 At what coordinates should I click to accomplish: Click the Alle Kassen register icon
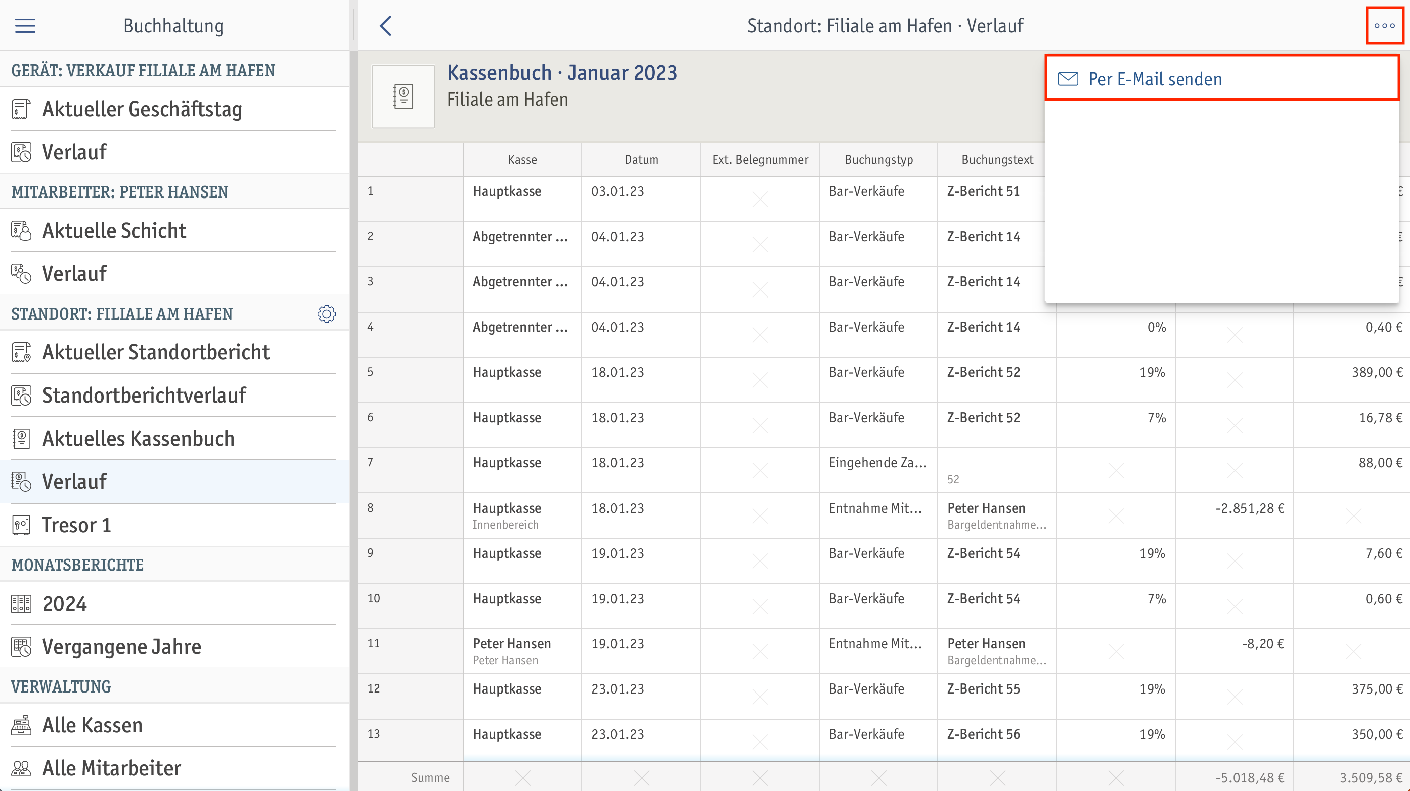coord(21,725)
